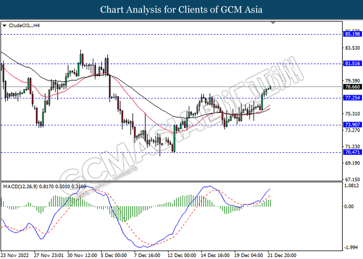This screenshot has height=259, width=363.
Task: Click the 14 Dec 16:00 time label
Action: [x=215, y=255]
